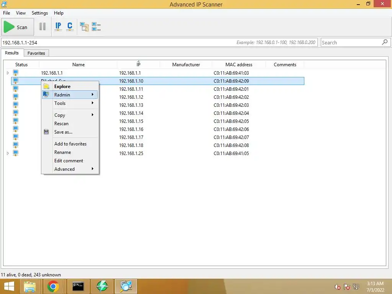Sort by the MAC address column header
The image size is (392, 294).
coord(239,64)
